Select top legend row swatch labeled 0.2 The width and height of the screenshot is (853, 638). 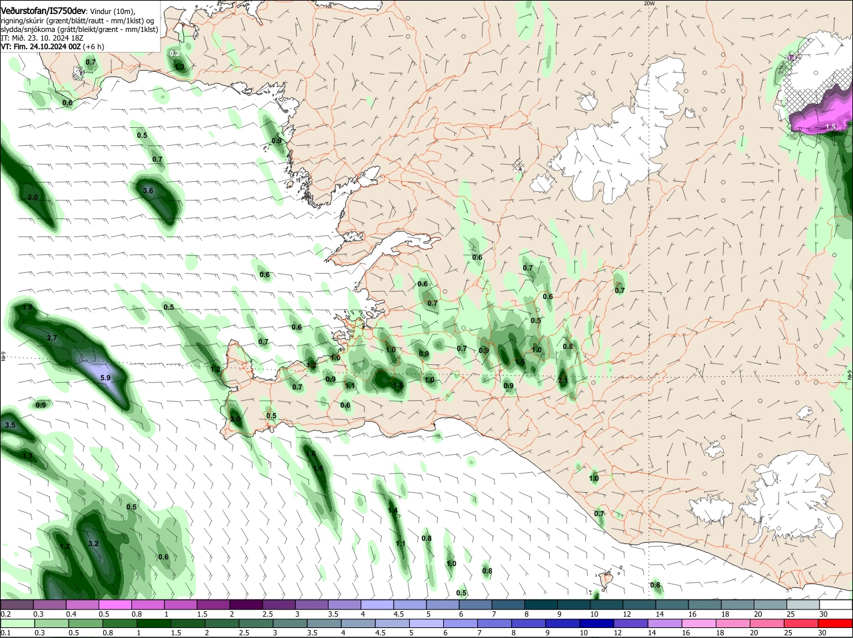pos(17,605)
